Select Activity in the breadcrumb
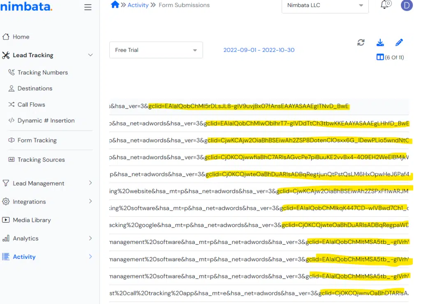 pos(138,5)
